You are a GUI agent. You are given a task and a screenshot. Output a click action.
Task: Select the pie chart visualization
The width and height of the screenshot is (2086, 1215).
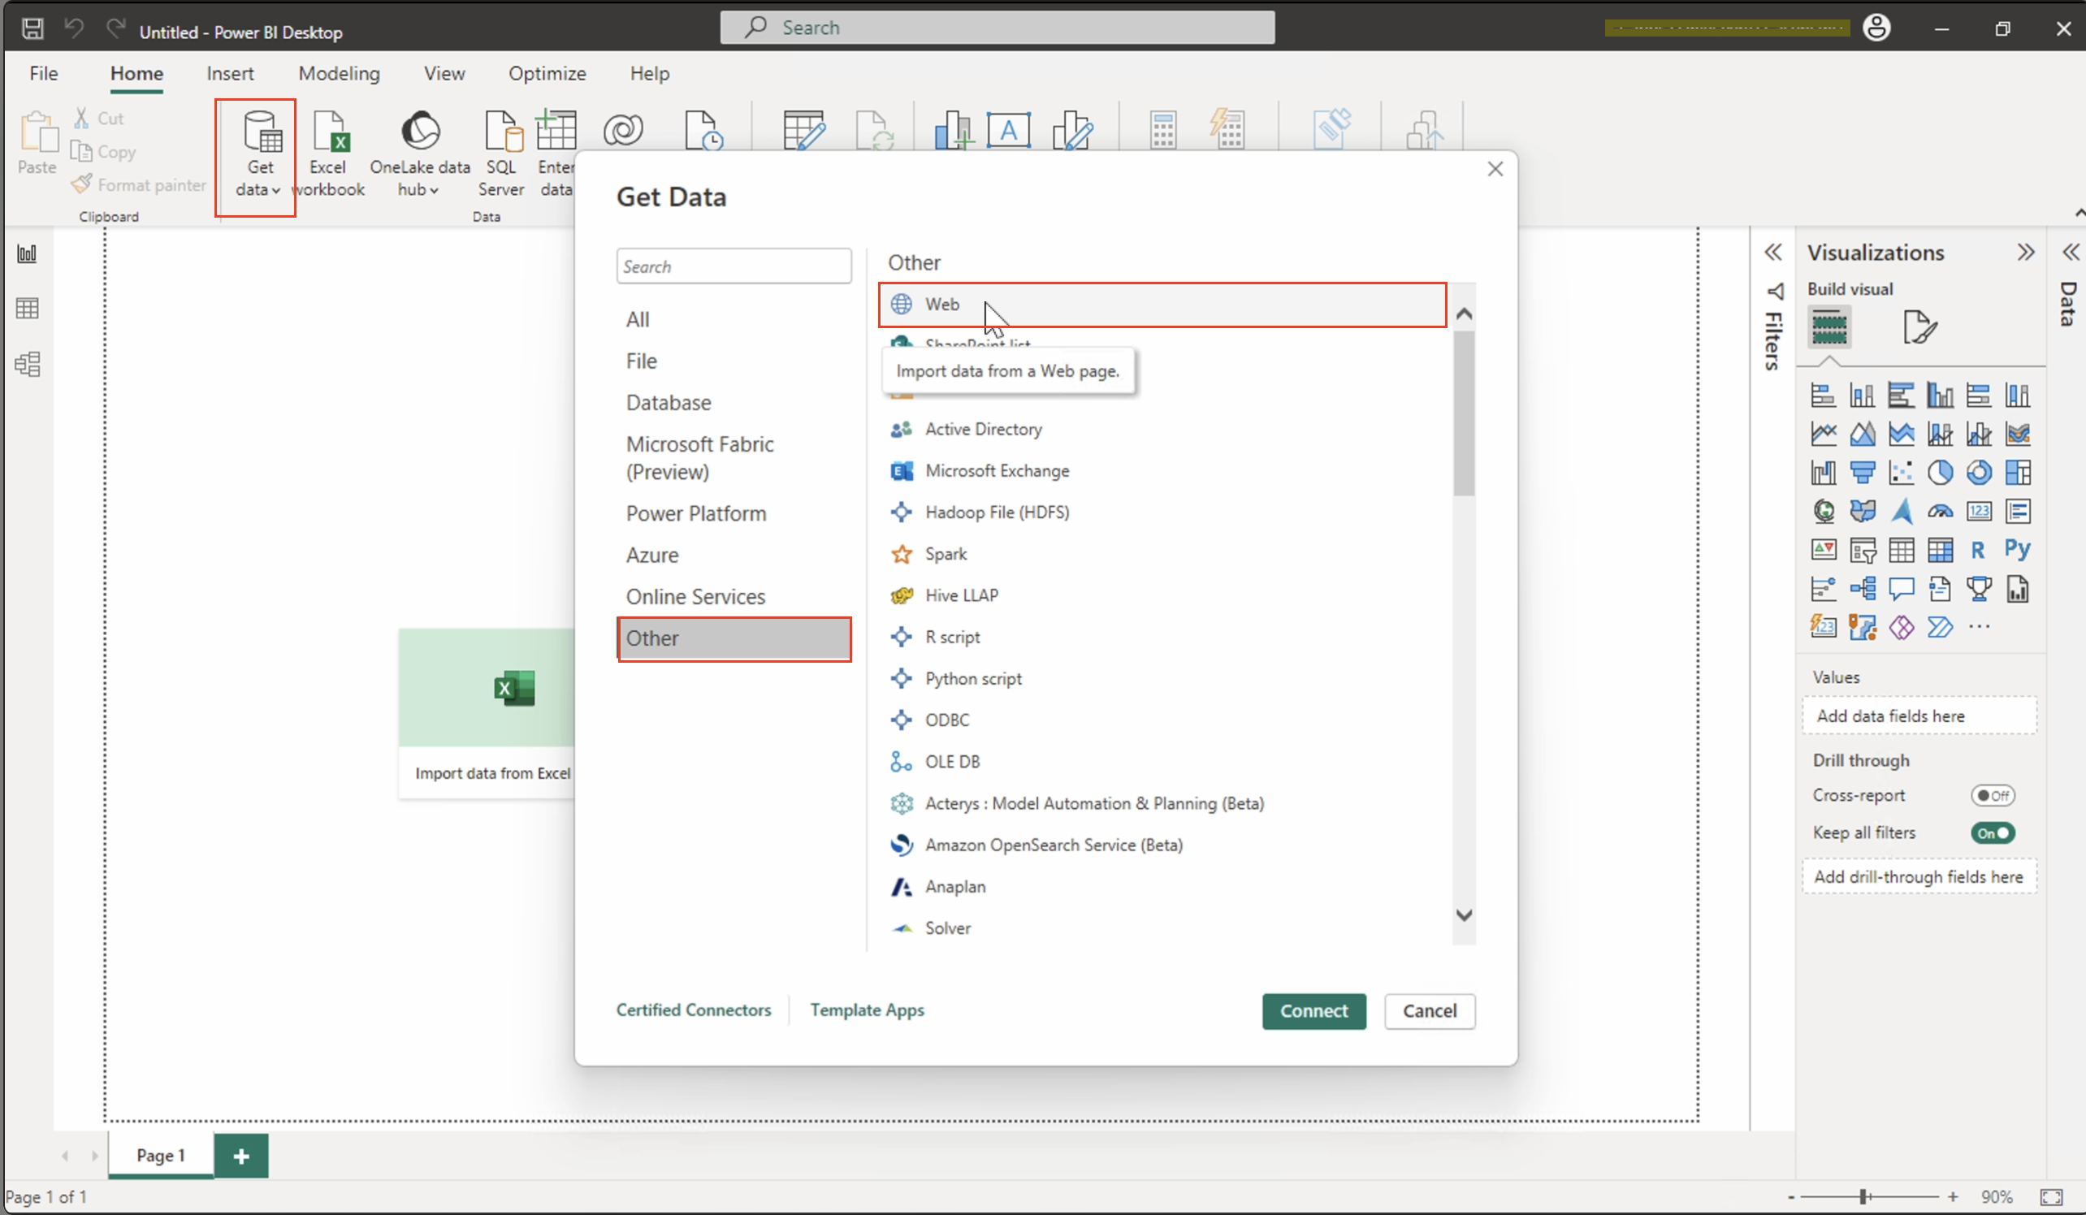coord(1940,473)
